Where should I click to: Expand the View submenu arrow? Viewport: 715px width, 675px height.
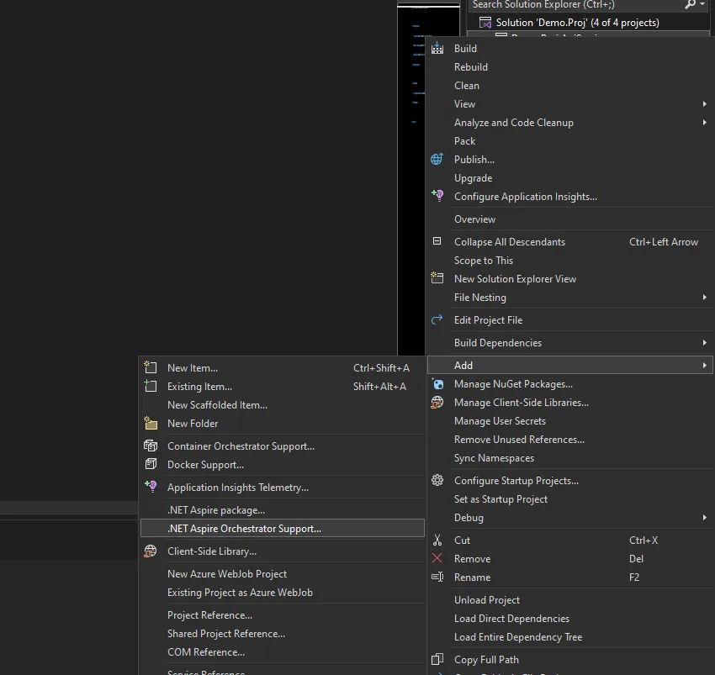tap(704, 104)
